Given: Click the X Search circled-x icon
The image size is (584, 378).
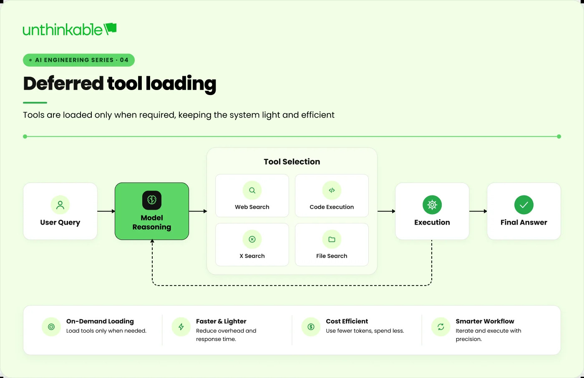Looking at the screenshot, I should point(252,239).
